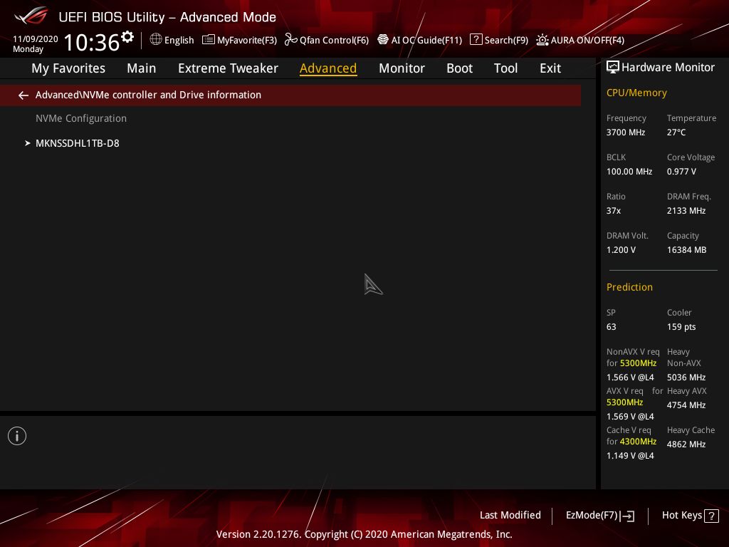The image size is (729, 547).
Task: Open Search(F9) label
Action: tap(506, 41)
